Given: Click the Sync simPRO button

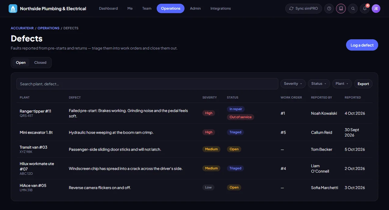Looking at the screenshot, I should pyautogui.click(x=304, y=8).
